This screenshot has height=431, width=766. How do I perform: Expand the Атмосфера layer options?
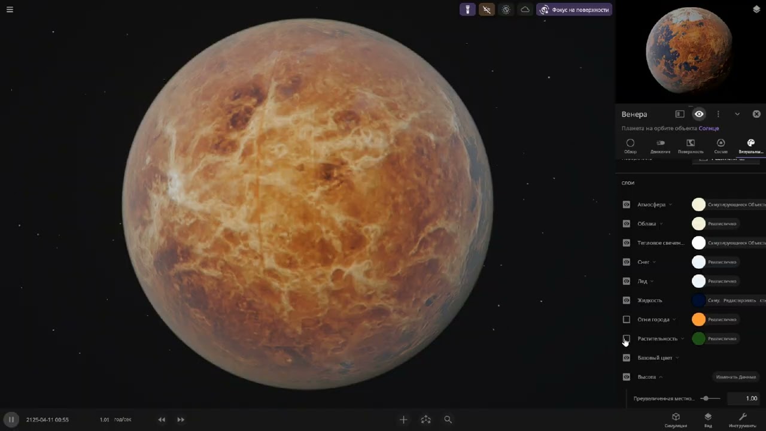pyautogui.click(x=670, y=205)
